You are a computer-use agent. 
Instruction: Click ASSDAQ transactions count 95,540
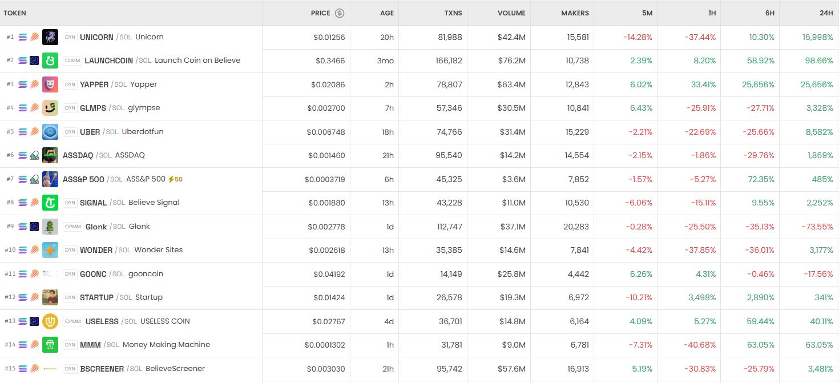pyautogui.click(x=449, y=155)
